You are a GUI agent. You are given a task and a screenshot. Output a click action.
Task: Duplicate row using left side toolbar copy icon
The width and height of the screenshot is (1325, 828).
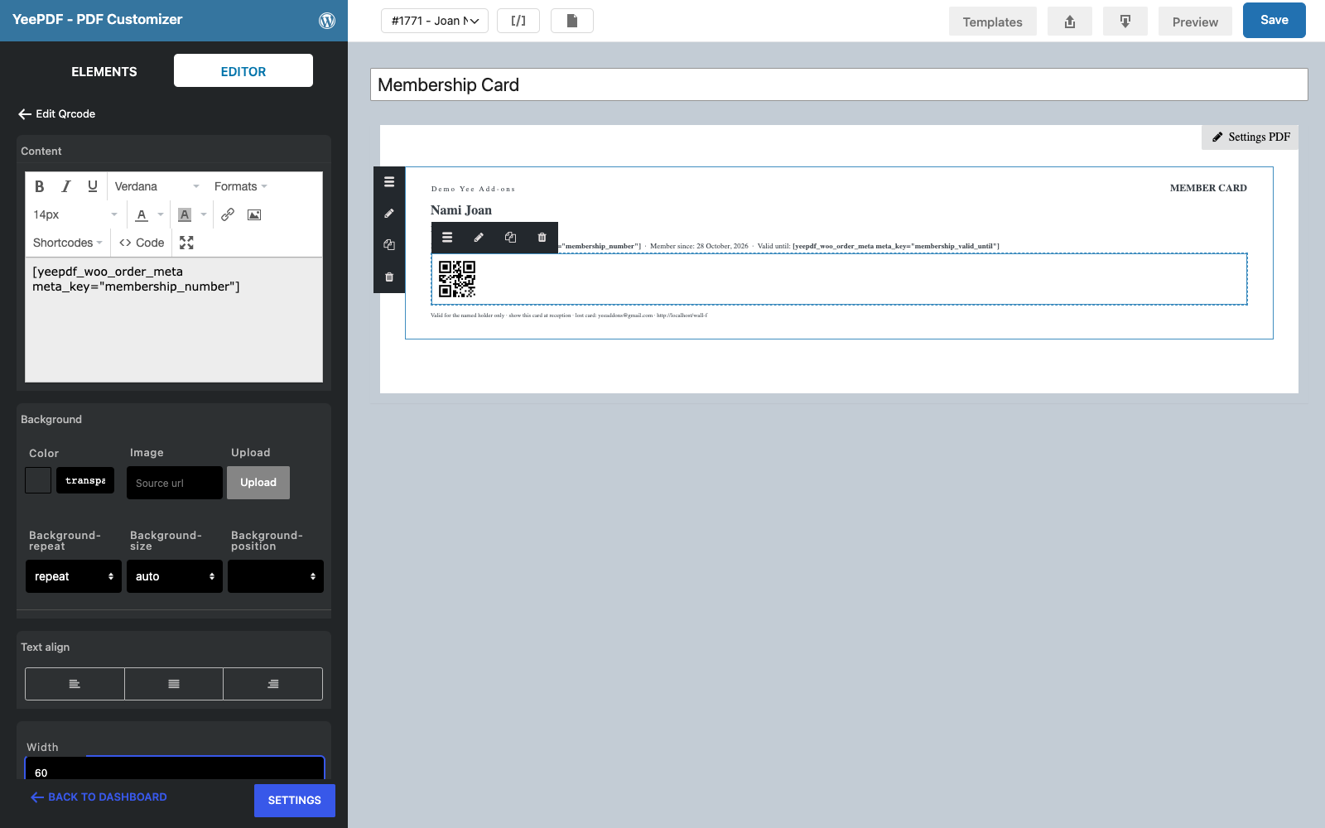[x=389, y=245]
